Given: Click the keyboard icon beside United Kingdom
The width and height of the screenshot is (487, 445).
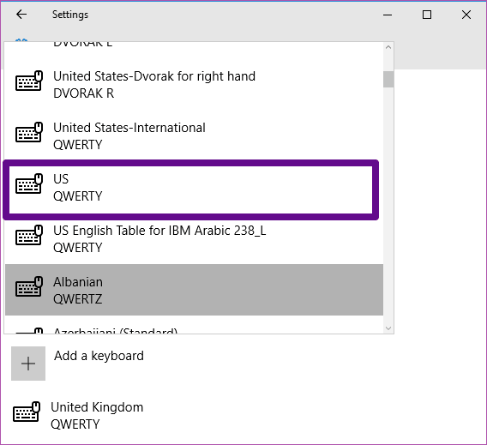Looking at the screenshot, I should click(27, 412).
